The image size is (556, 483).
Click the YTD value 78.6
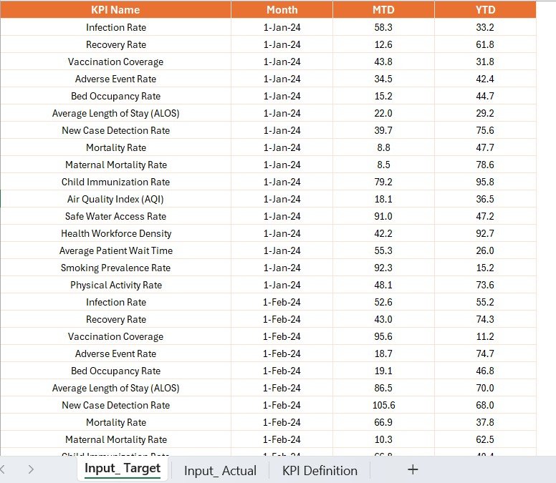[485, 165]
